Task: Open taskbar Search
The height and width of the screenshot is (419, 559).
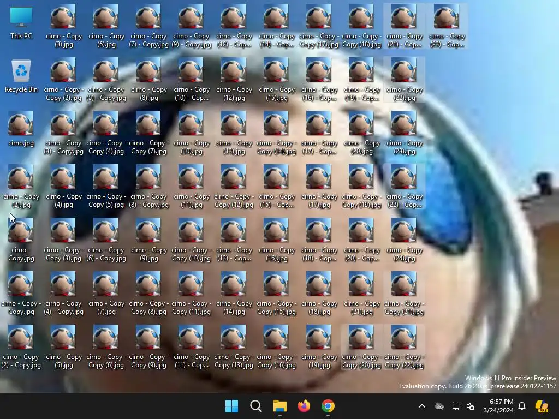Action: [255, 406]
